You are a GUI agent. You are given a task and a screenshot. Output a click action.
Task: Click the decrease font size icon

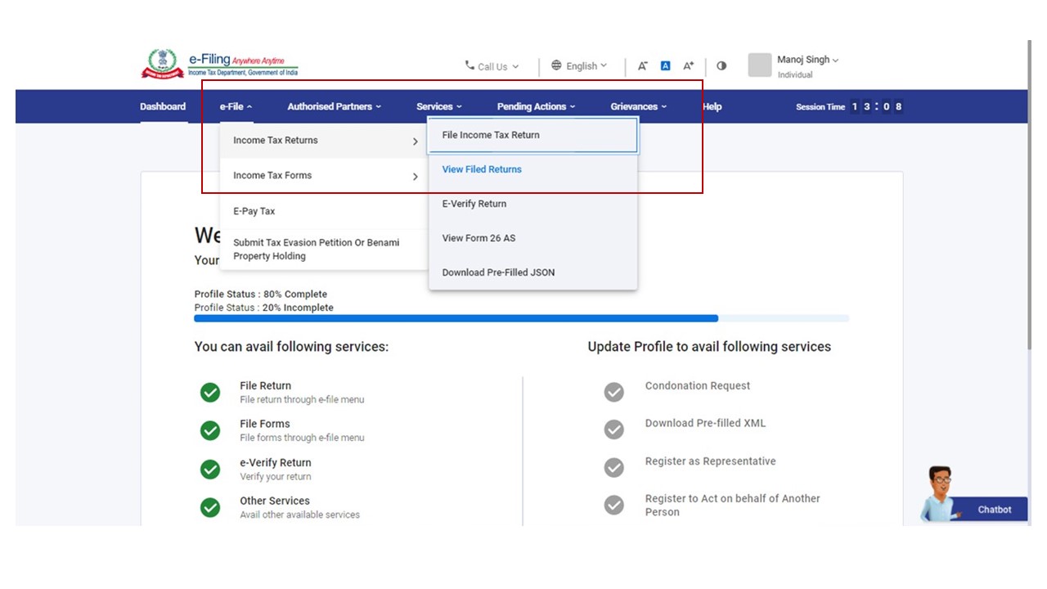point(642,66)
